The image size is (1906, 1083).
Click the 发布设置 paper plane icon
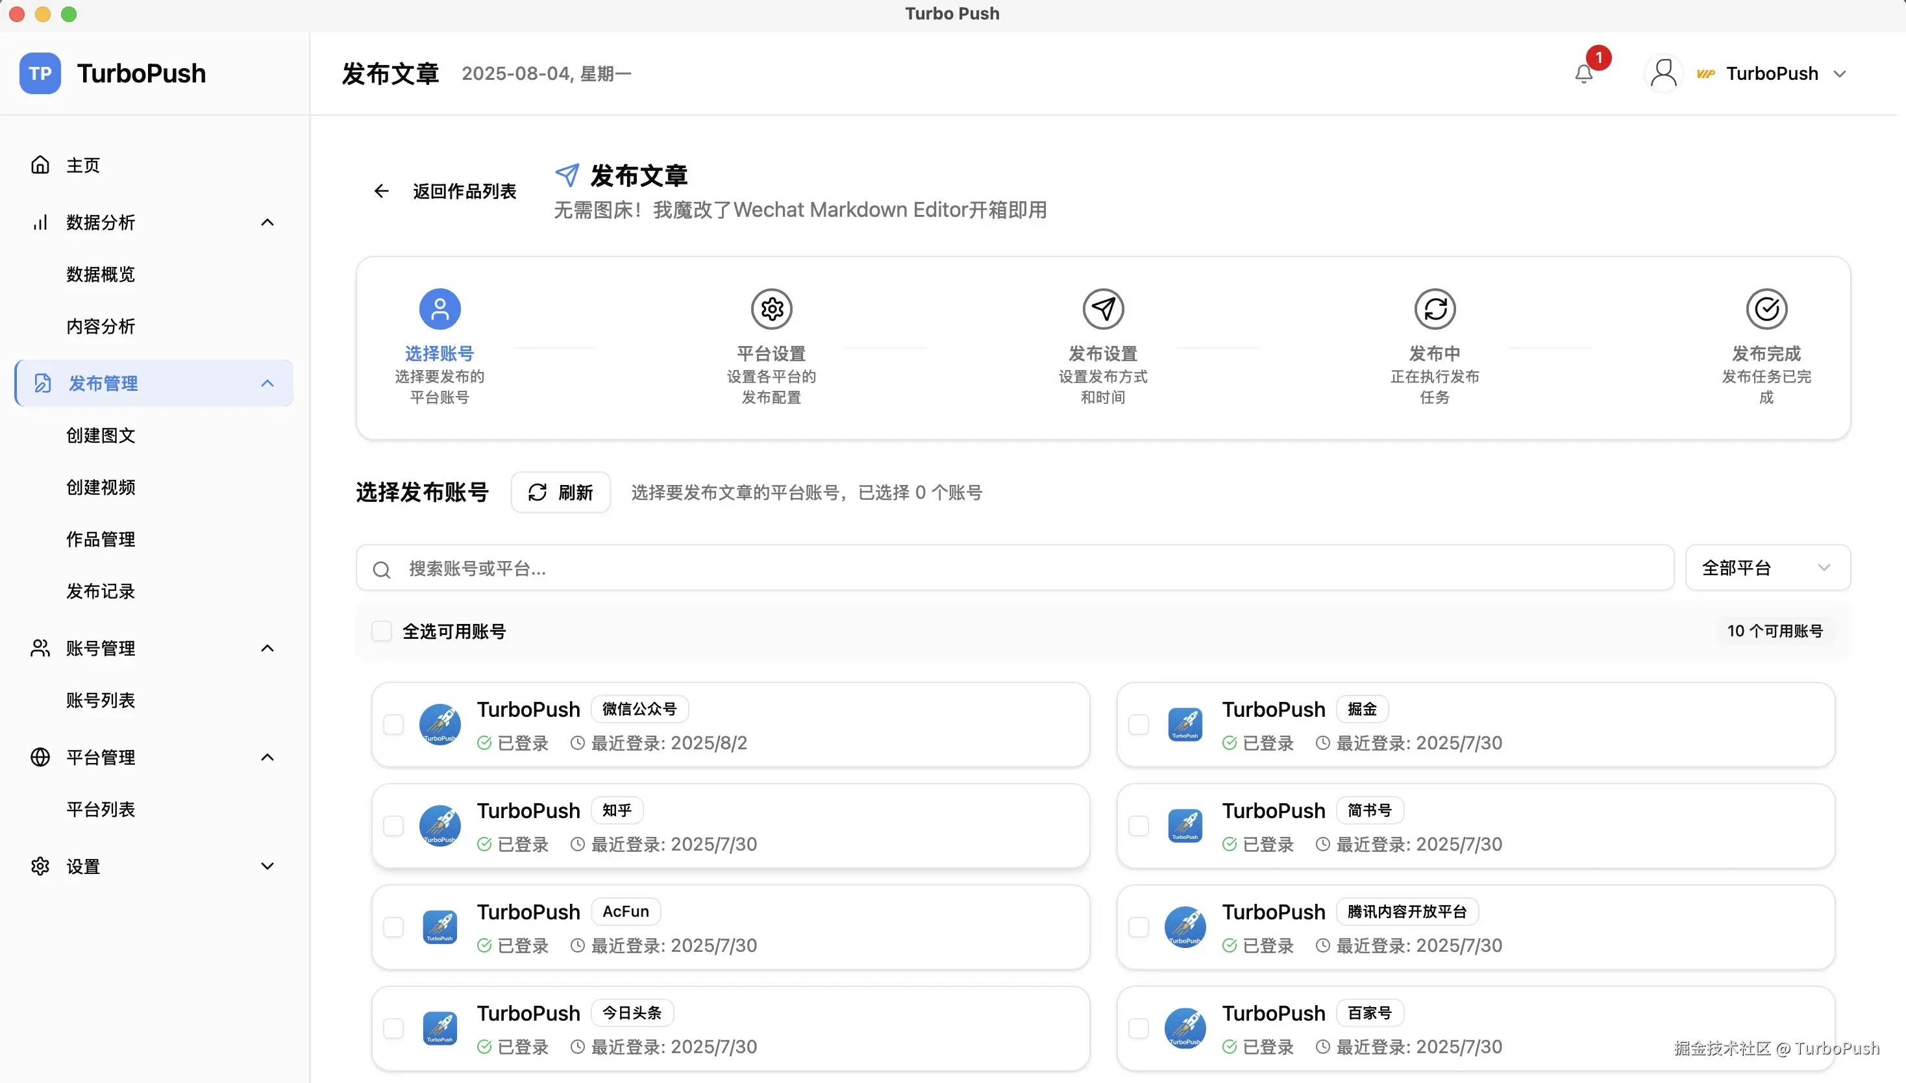coord(1103,308)
